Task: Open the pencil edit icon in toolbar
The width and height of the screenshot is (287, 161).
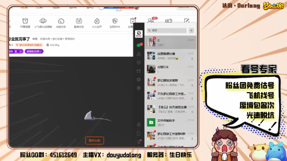Action: (x=187, y=21)
